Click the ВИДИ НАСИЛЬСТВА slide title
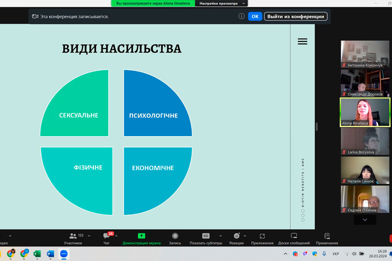The image size is (392, 261). click(x=122, y=49)
